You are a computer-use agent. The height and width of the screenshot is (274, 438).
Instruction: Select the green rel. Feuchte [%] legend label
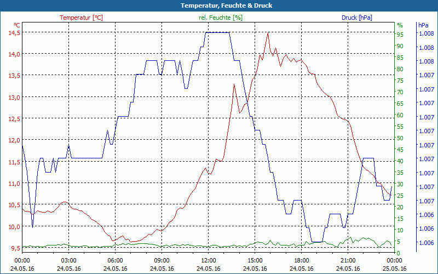[221, 18]
